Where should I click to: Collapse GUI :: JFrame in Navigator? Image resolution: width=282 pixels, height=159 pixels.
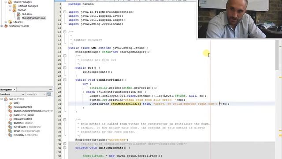(2, 99)
